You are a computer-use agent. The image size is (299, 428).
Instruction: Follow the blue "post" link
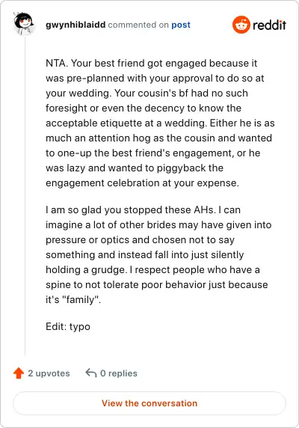coord(181,25)
